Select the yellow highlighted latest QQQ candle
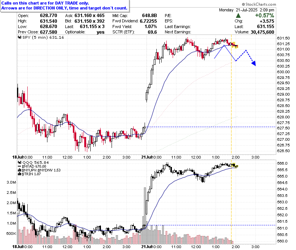This screenshot has height=250, width=296. pyautogui.click(x=235, y=166)
